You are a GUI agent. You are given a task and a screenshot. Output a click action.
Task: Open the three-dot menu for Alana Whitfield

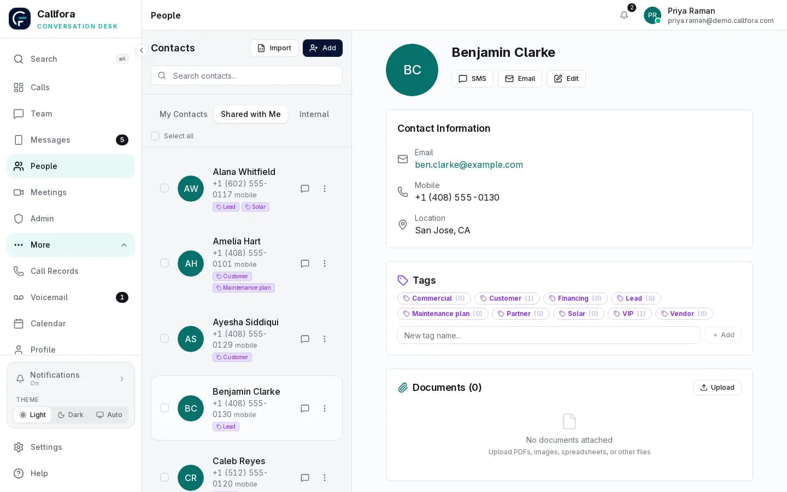325,189
